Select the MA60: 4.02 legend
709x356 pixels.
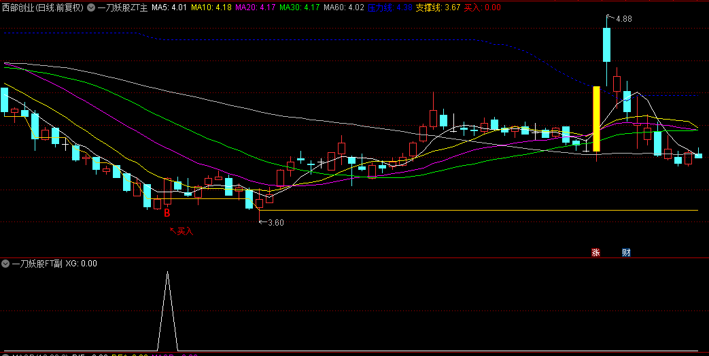coord(344,7)
